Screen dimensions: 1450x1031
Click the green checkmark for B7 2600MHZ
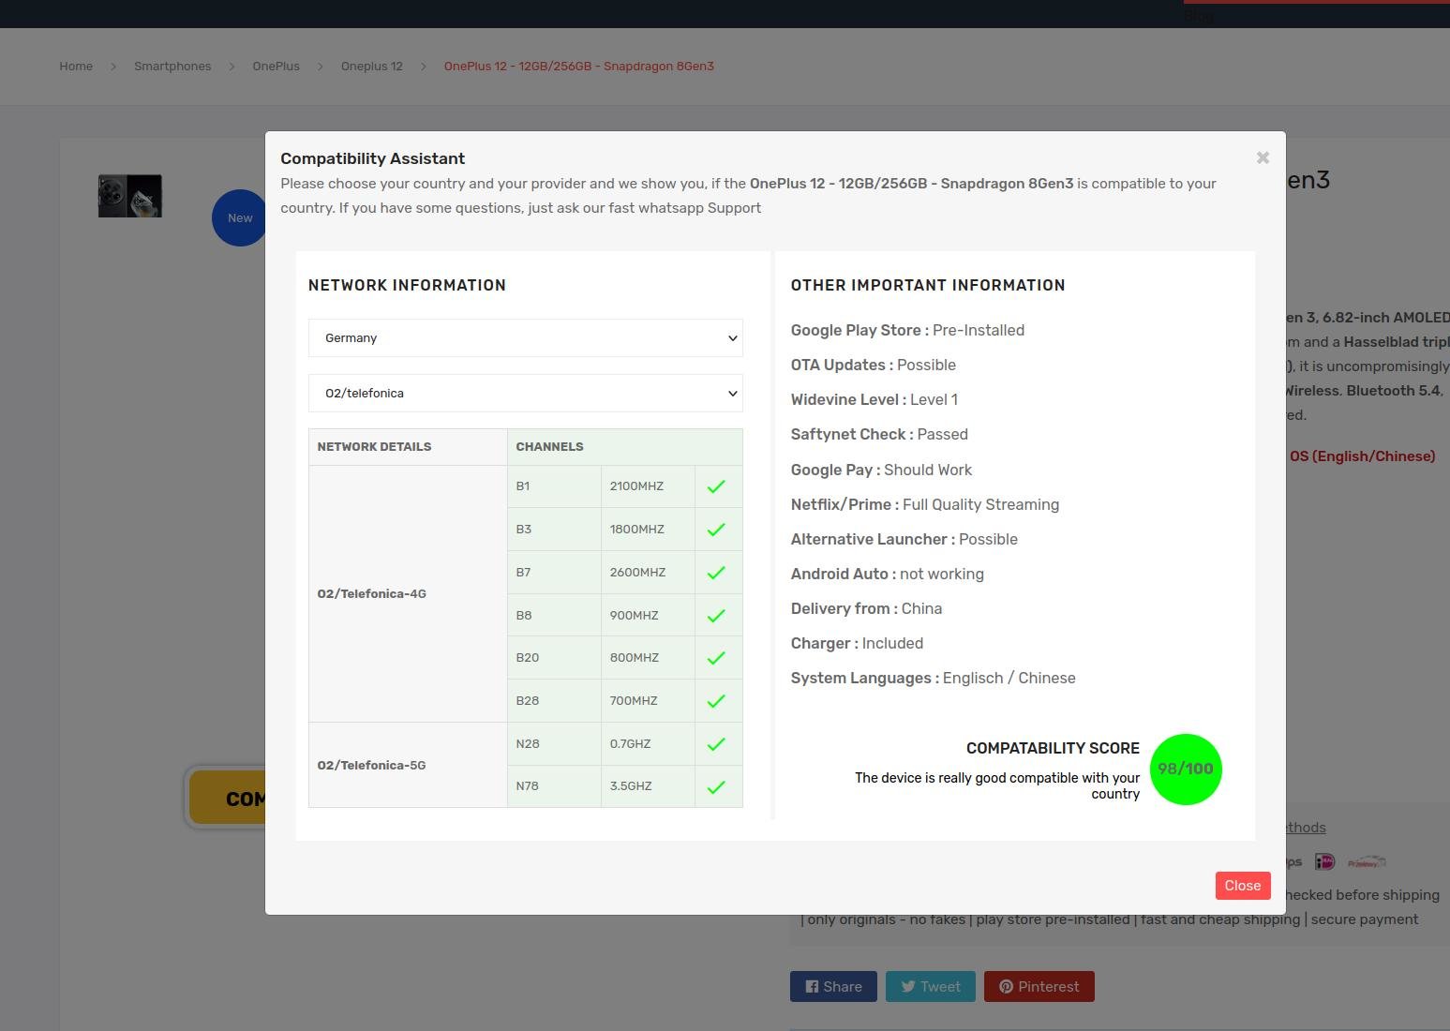(x=716, y=573)
